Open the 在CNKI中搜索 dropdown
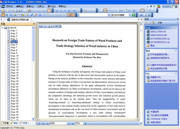 130,15
